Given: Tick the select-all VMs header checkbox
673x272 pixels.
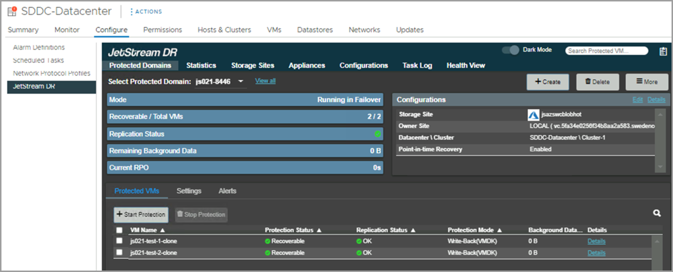Looking at the screenshot, I should click(119, 230).
